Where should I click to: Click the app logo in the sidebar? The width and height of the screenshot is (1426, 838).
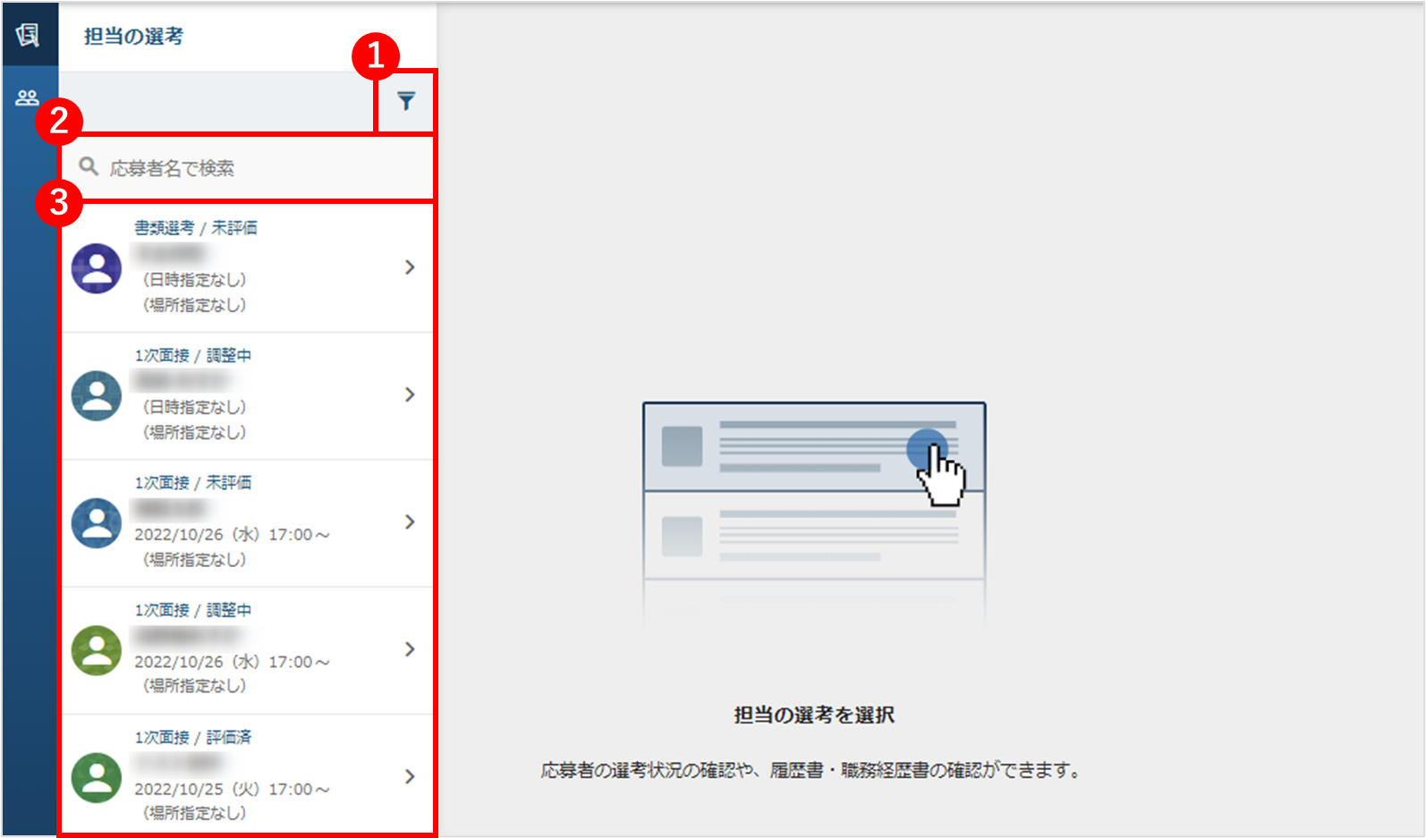pyautogui.click(x=28, y=35)
